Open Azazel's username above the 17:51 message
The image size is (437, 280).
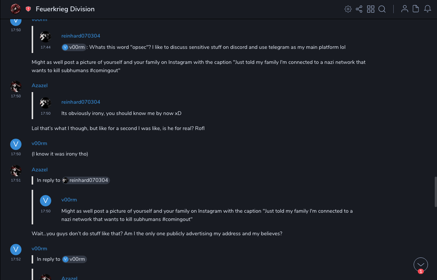(x=40, y=170)
